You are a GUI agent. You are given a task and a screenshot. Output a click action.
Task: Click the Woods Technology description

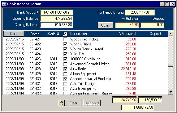[x=84, y=39]
